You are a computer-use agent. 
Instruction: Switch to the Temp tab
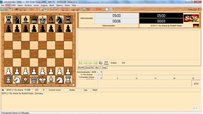[x=104, y=67]
